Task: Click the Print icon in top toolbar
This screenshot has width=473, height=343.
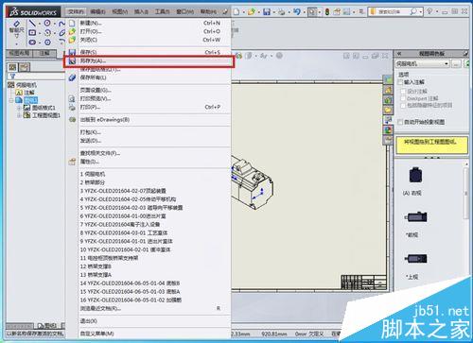Action: pyautogui.click(x=282, y=12)
